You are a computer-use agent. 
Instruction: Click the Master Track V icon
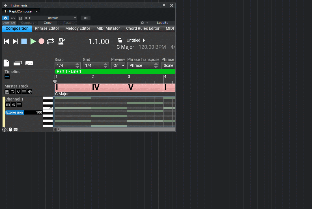tap(18, 92)
